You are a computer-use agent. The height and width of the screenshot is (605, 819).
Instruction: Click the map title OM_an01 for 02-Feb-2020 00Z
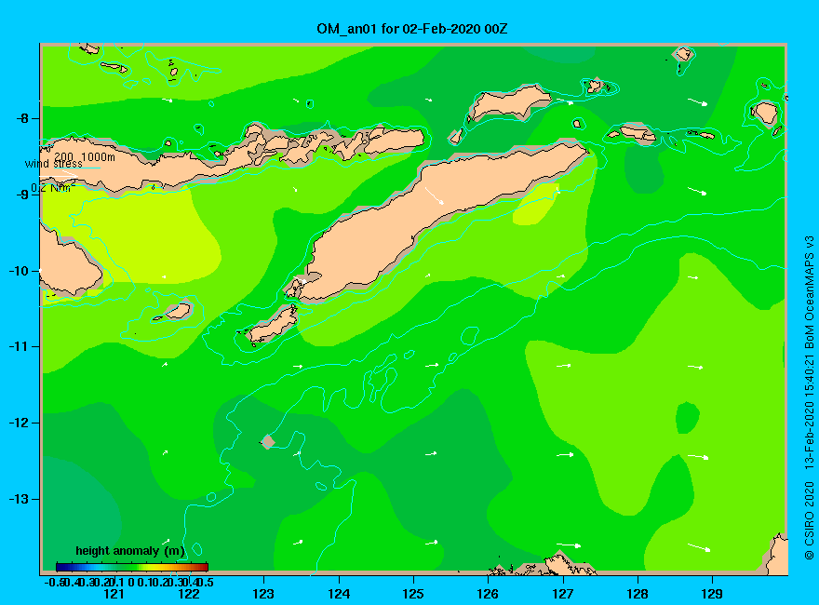pos(411,28)
